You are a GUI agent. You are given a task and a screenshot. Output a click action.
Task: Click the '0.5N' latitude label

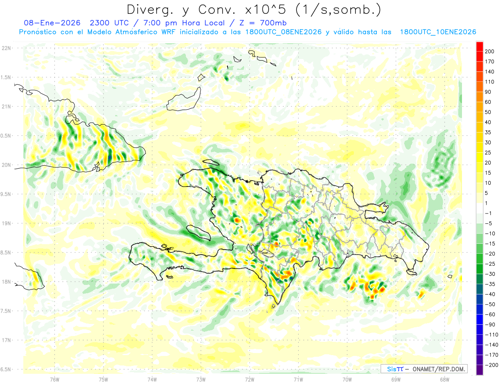(x=6, y=135)
